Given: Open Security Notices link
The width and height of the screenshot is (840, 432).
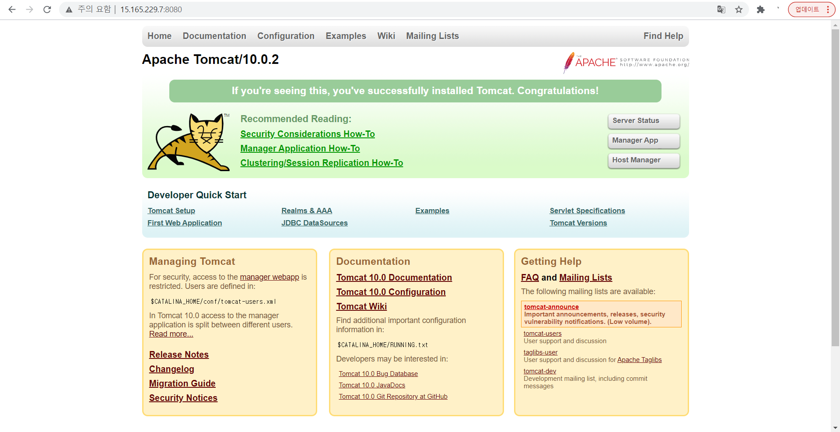Looking at the screenshot, I should pos(183,398).
